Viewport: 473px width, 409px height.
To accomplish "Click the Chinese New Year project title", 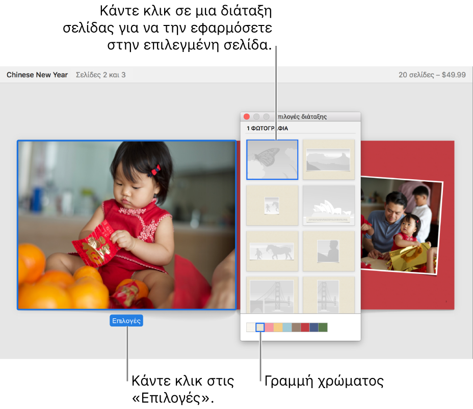I will coord(37,75).
